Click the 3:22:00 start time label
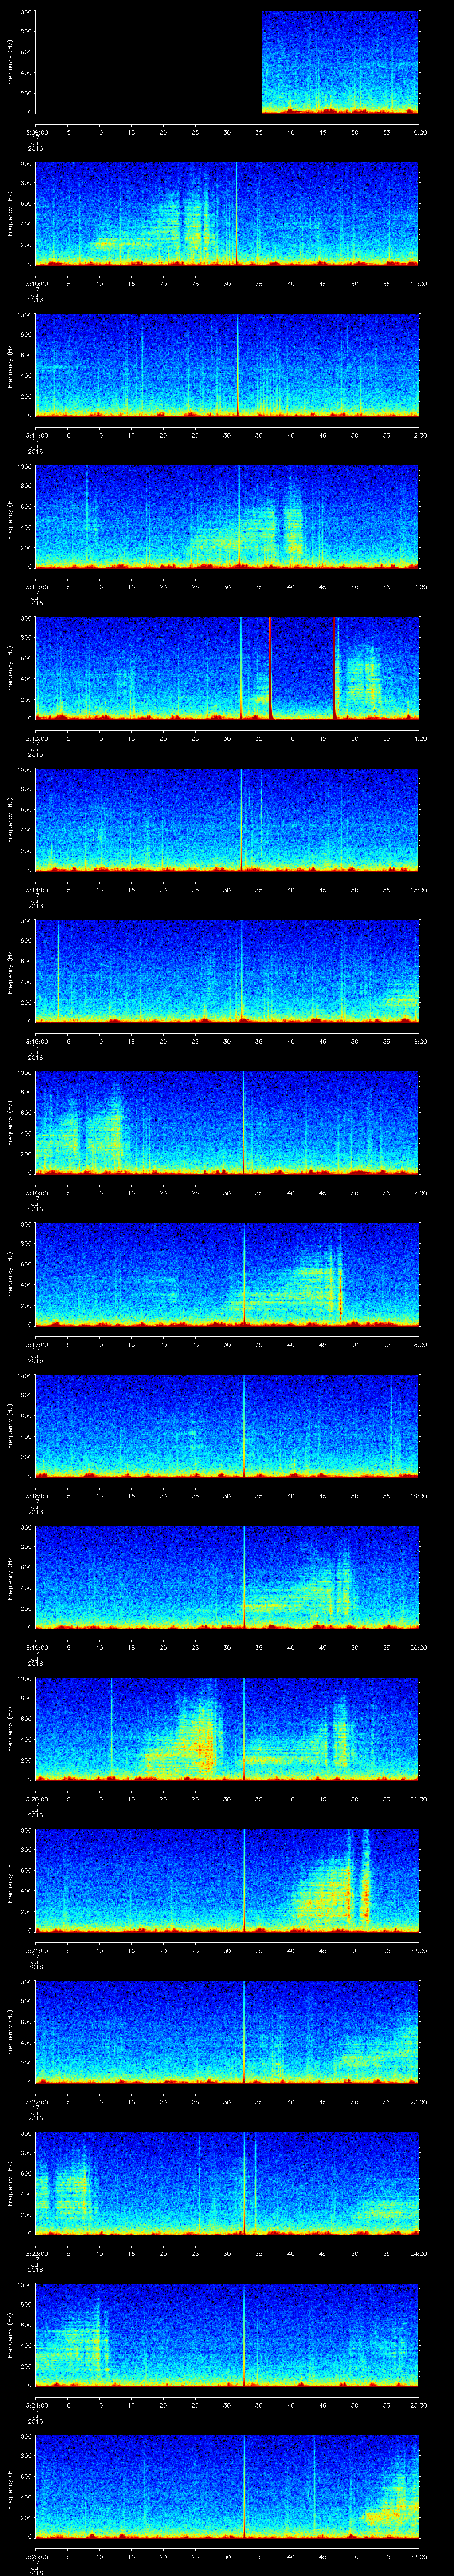 click(x=36, y=2102)
